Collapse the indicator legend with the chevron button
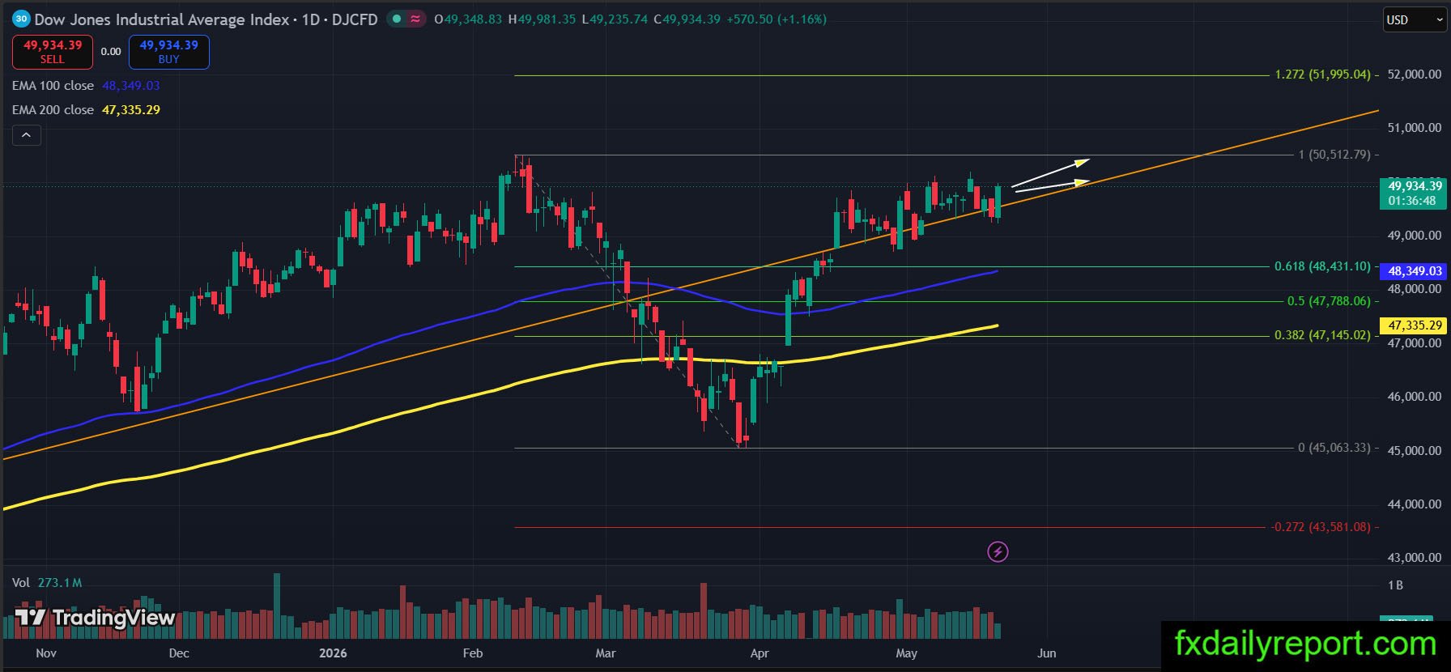This screenshot has height=672, width=1451. coord(26,135)
